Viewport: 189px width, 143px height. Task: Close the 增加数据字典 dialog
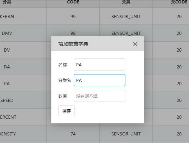(x=135, y=44)
